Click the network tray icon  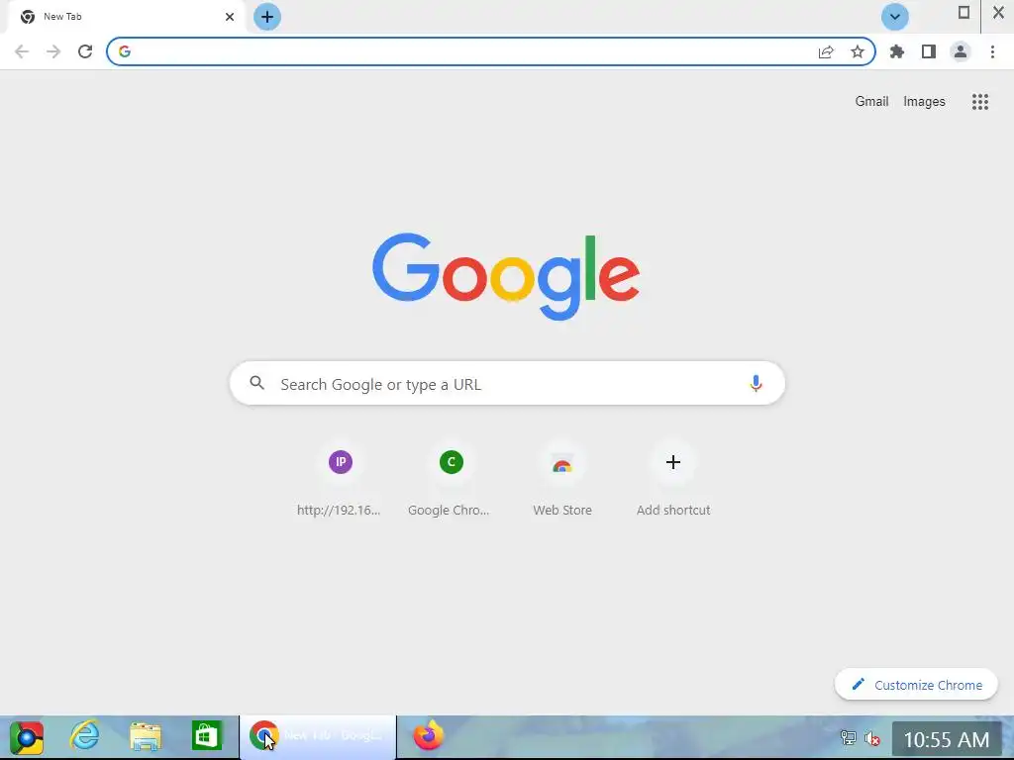pyautogui.click(x=848, y=737)
